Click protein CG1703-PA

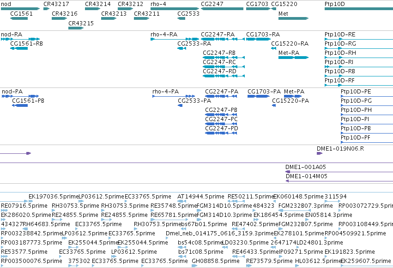[259, 96]
